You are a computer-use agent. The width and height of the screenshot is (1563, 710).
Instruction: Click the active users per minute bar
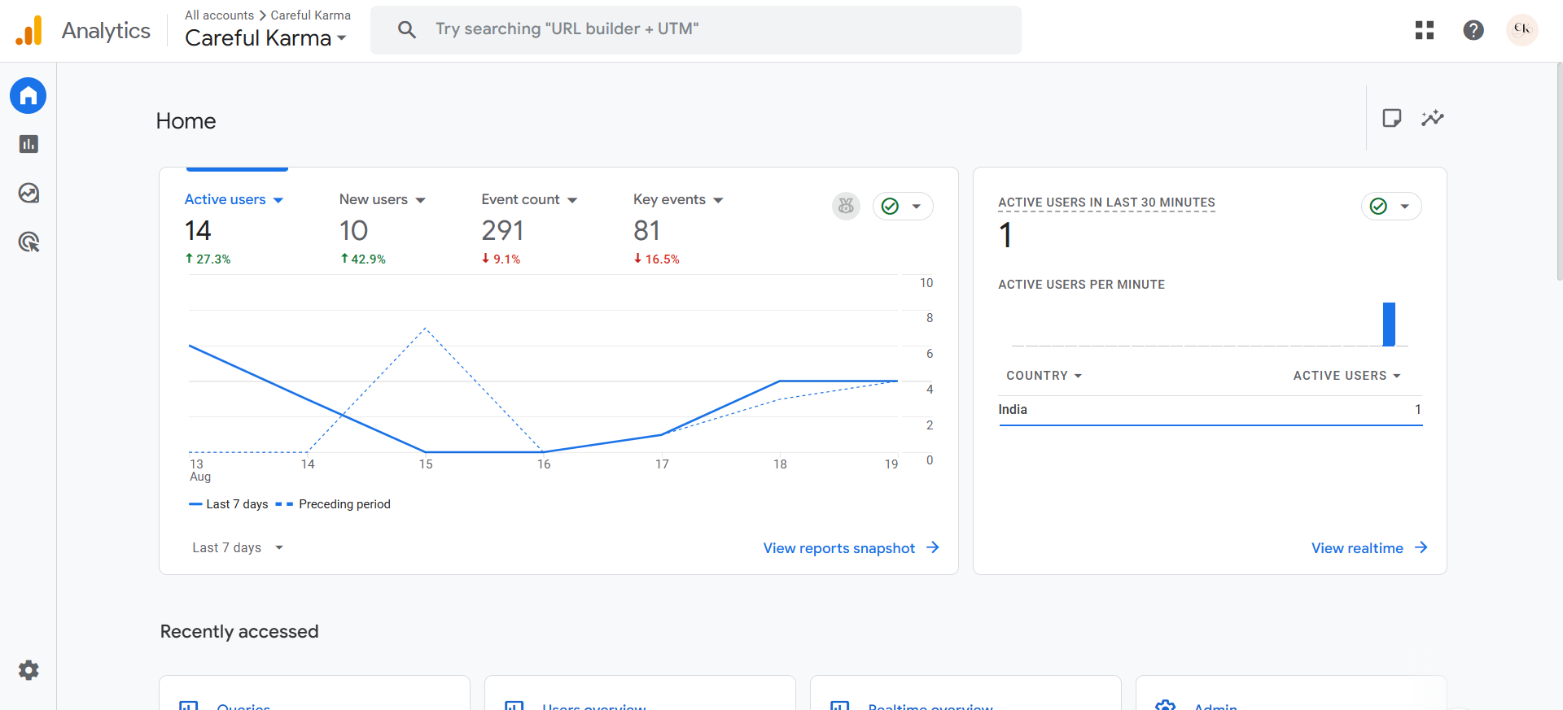(1389, 324)
